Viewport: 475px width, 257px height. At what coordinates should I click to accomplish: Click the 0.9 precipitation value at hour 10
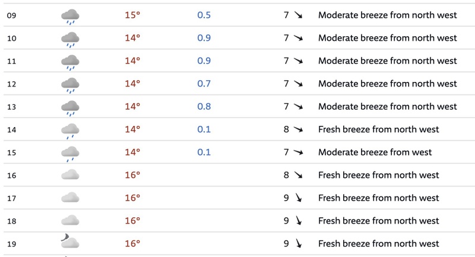pyautogui.click(x=204, y=38)
